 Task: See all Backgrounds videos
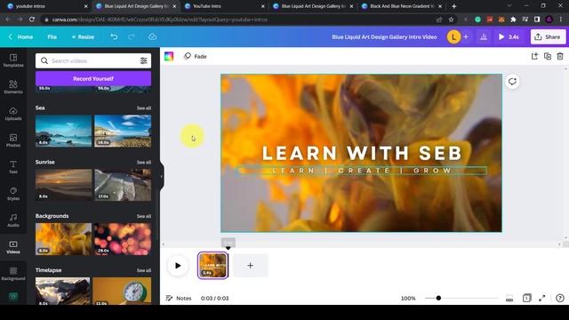[144, 216]
